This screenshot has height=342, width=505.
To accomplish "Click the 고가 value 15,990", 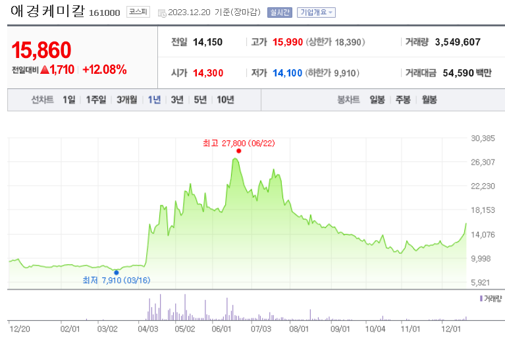I will 288,42.
